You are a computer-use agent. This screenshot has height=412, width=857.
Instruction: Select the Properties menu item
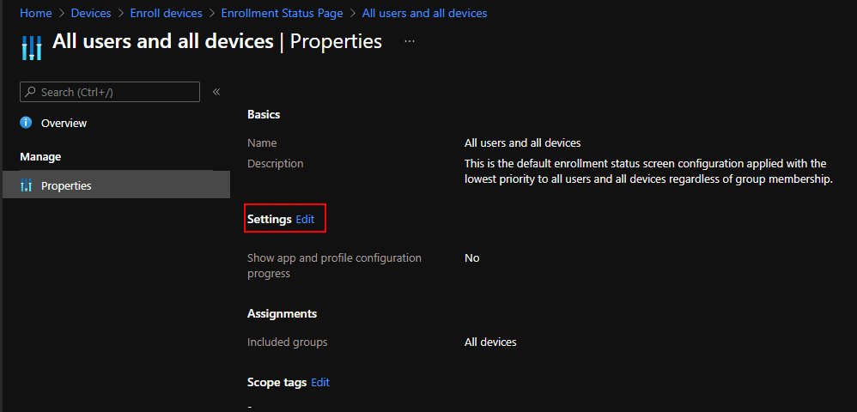(66, 186)
